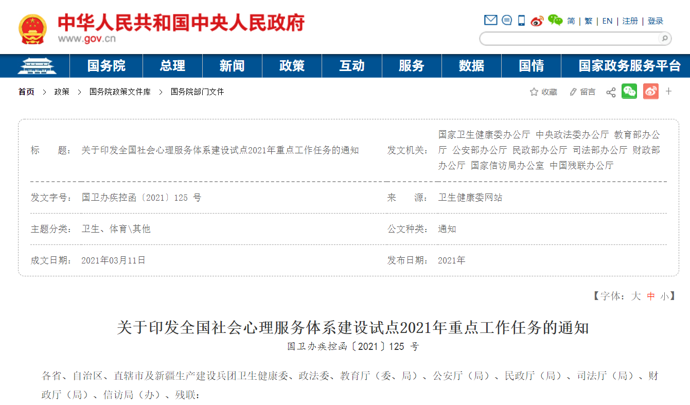Select medium font size 中
This screenshot has width=690, height=405.
[651, 296]
